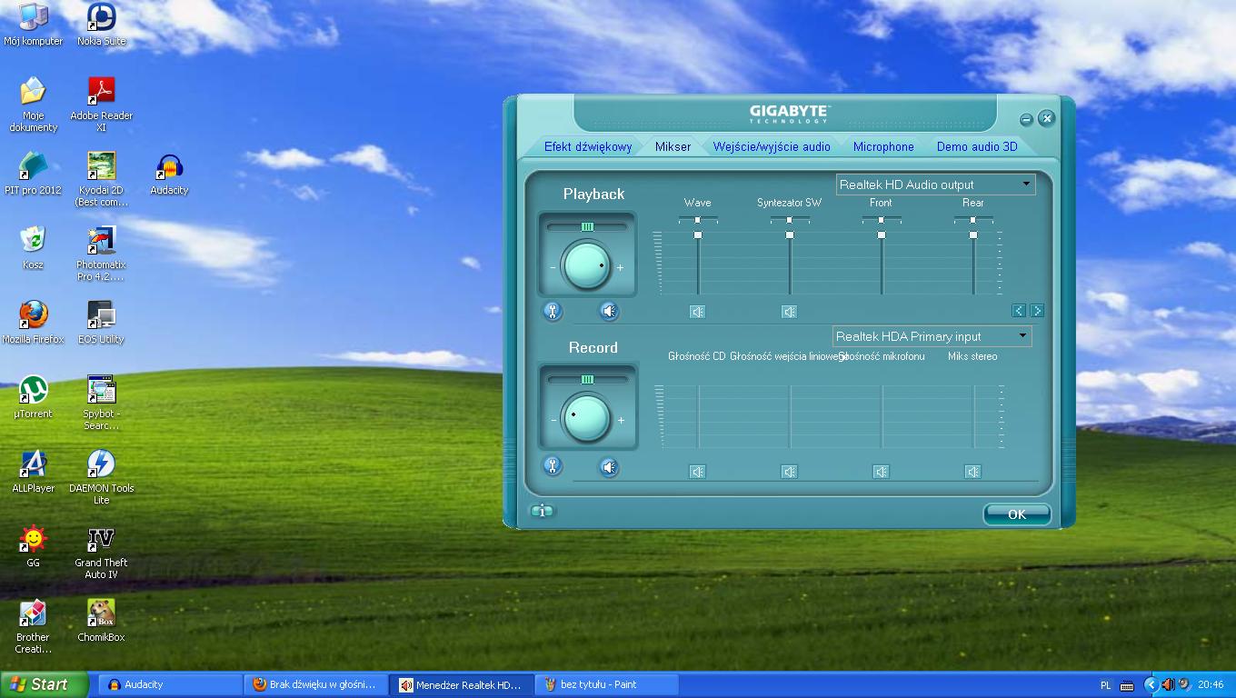This screenshot has height=698, width=1236.
Task: Click the PL language indicator
Action: click(1105, 685)
